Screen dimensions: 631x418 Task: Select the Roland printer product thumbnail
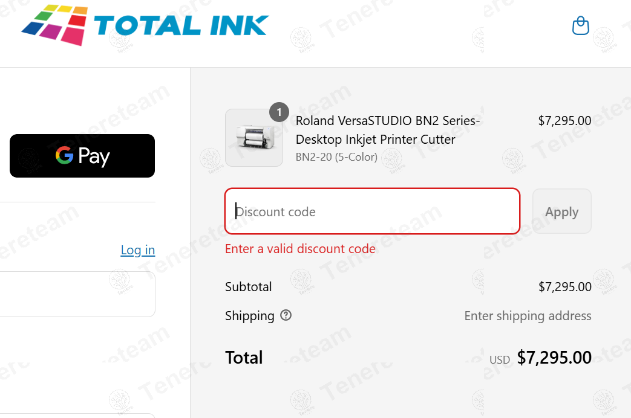254,138
